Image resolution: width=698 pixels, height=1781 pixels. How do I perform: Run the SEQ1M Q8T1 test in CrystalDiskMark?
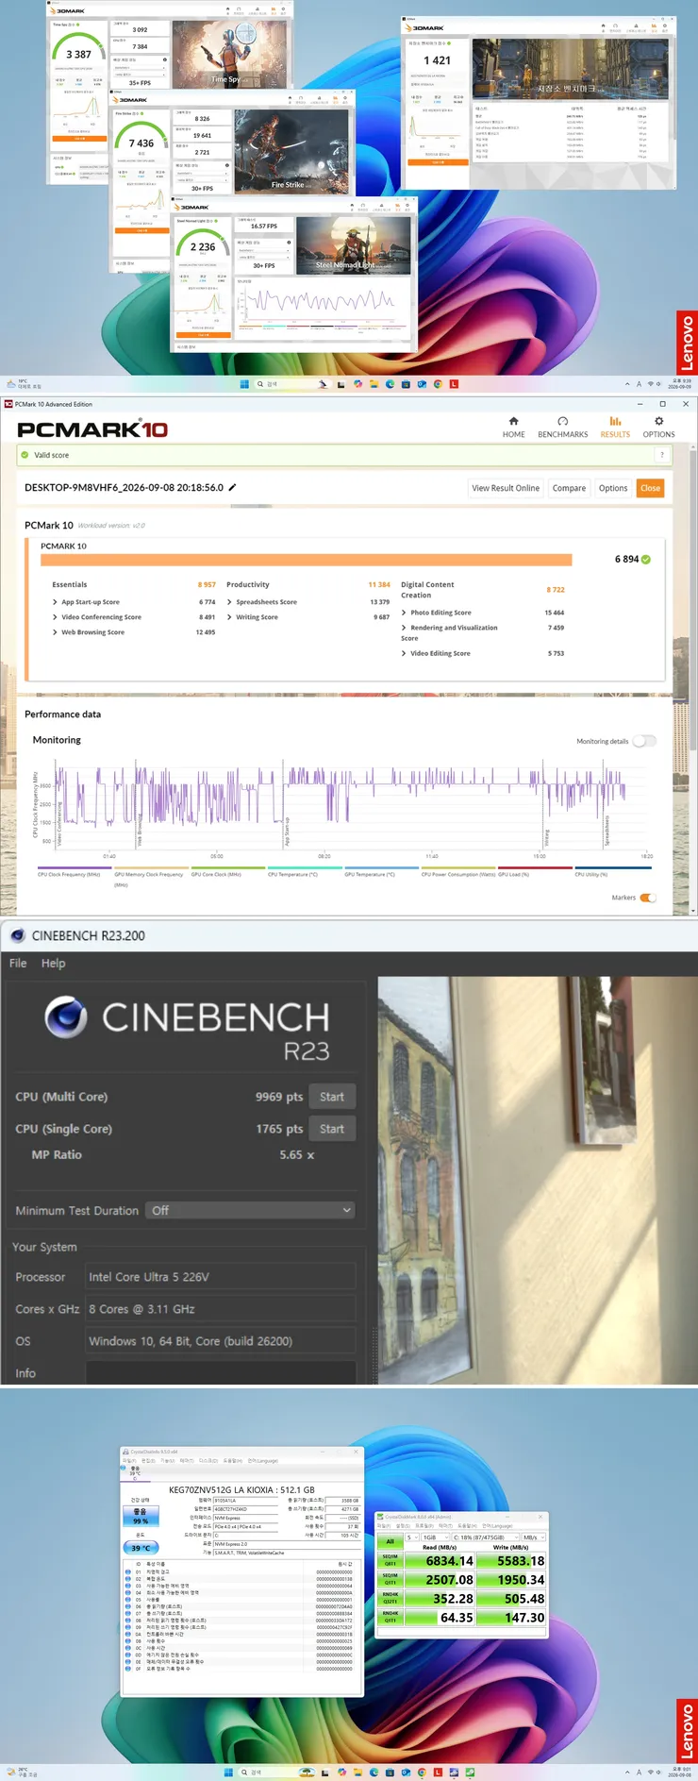pos(391,1561)
